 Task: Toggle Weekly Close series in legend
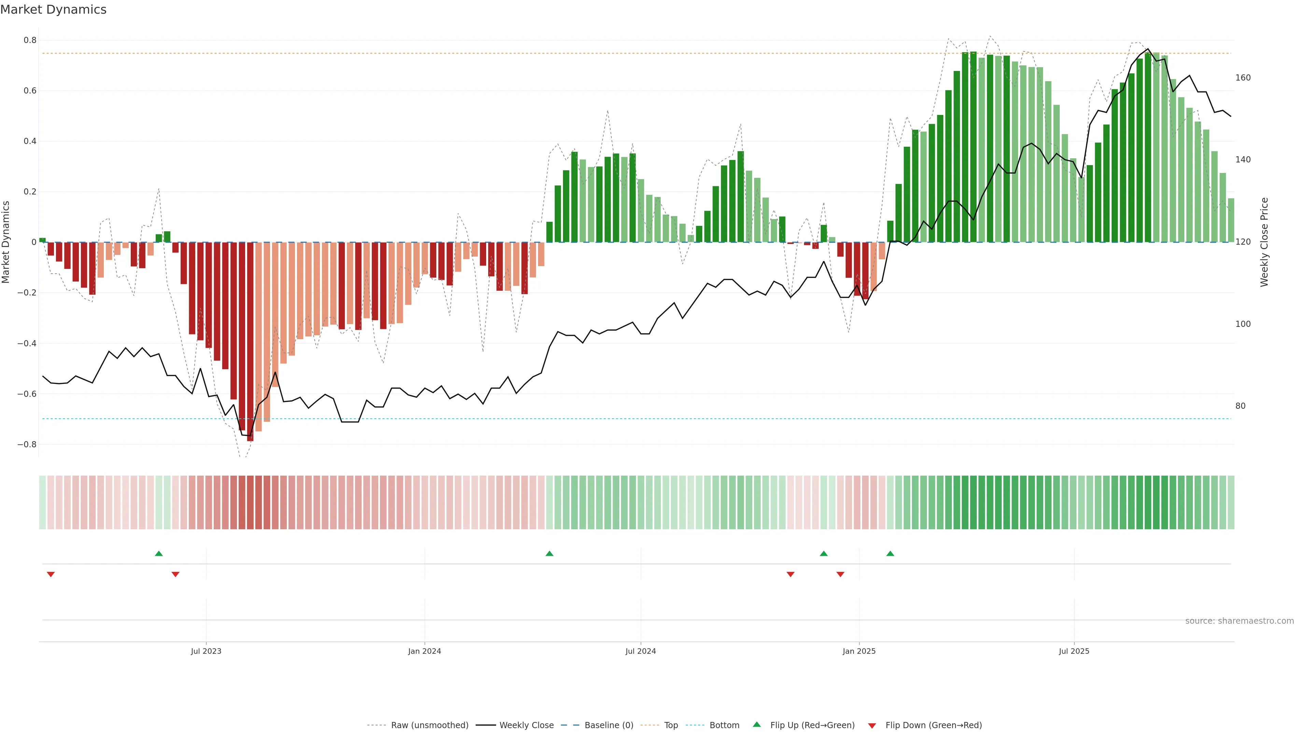[526, 725]
